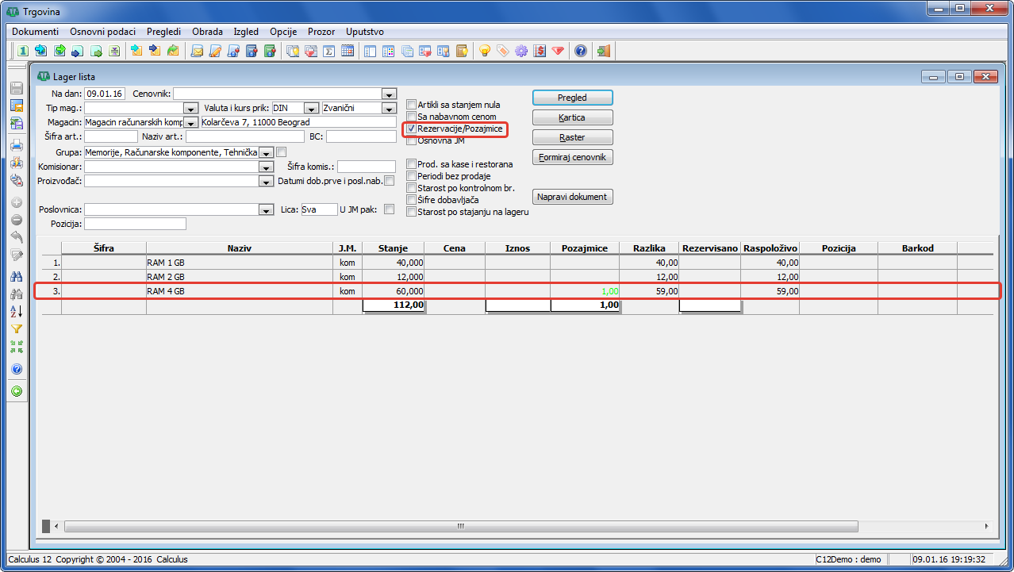Expand the Cenovnik dropdown
This screenshot has width=1014, height=572.
(x=388, y=94)
